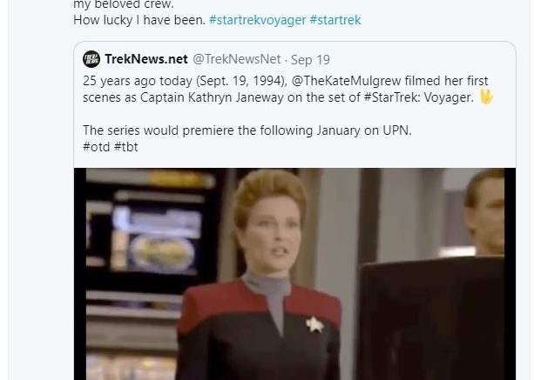Click the man's face at the video's right edge
Image resolution: width=534 pixels, height=380 pixels.
point(485,212)
